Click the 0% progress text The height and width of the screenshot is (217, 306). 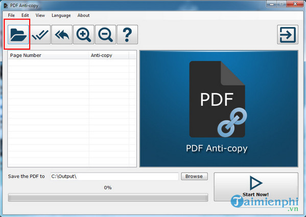[x=108, y=188]
